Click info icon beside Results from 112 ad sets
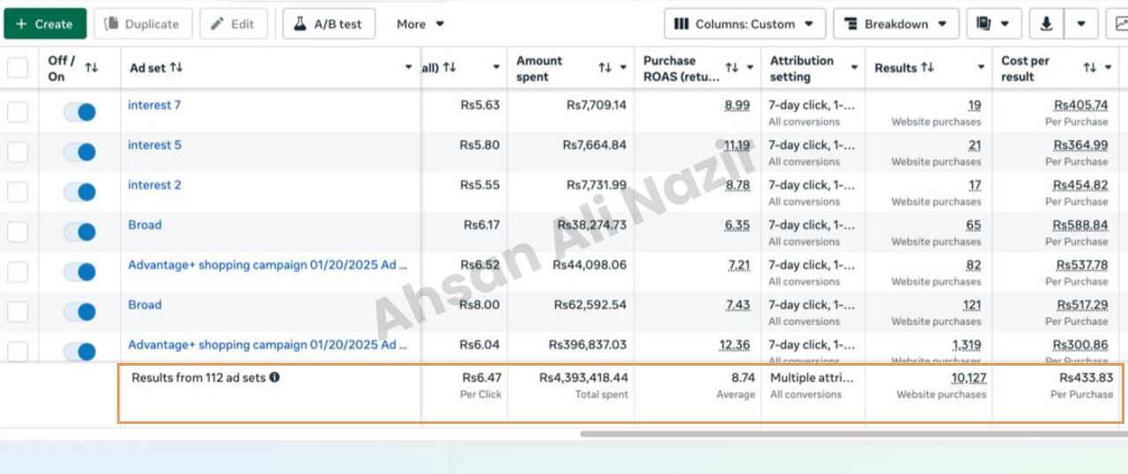This screenshot has width=1128, height=474. [274, 377]
